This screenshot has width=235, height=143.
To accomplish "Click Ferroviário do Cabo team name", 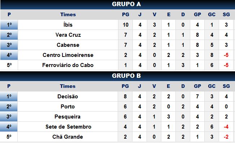I will 68,65.
